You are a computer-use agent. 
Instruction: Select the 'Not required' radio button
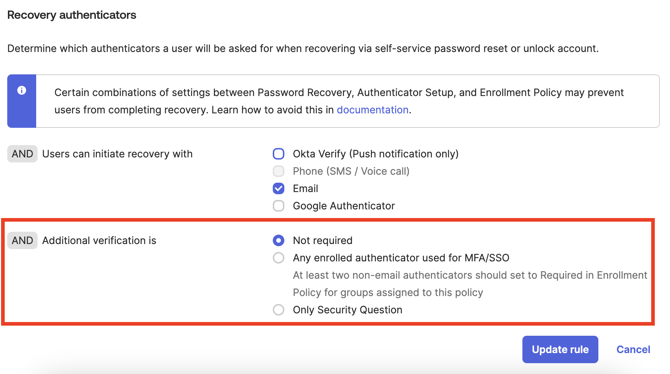(x=279, y=240)
